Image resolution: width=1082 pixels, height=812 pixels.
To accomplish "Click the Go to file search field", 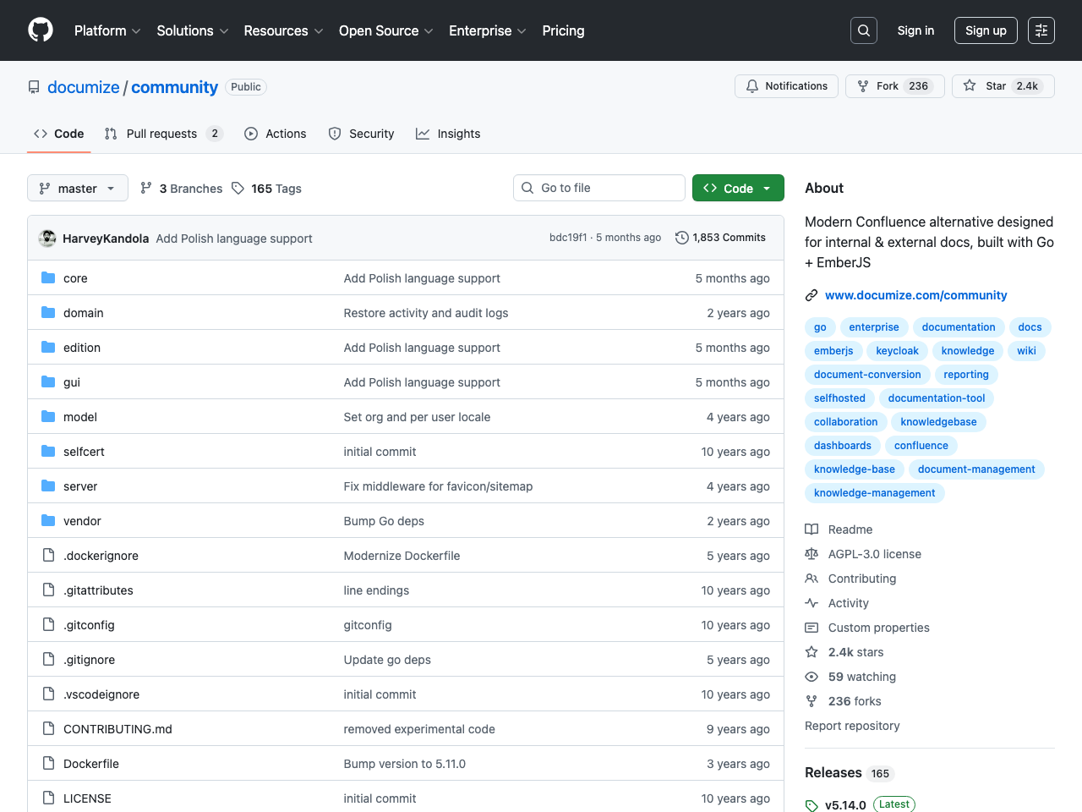I will point(599,188).
